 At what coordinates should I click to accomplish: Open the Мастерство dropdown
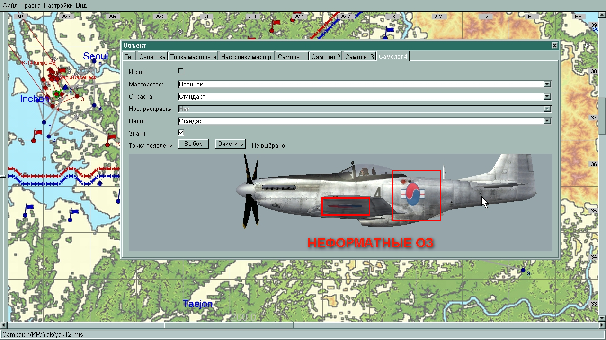547,84
